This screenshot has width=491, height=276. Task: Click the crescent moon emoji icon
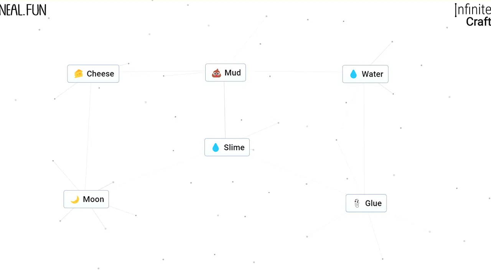click(75, 199)
